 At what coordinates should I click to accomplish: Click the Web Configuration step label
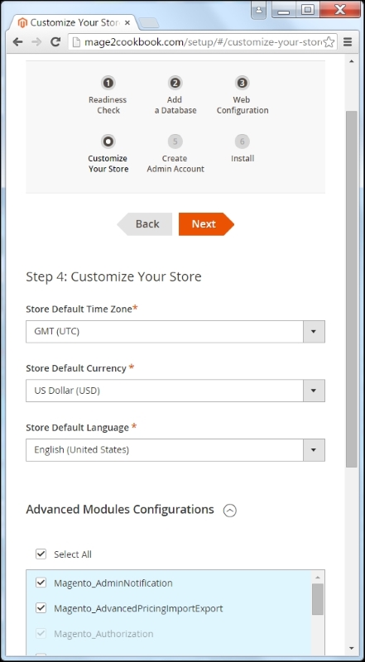click(242, 105)
